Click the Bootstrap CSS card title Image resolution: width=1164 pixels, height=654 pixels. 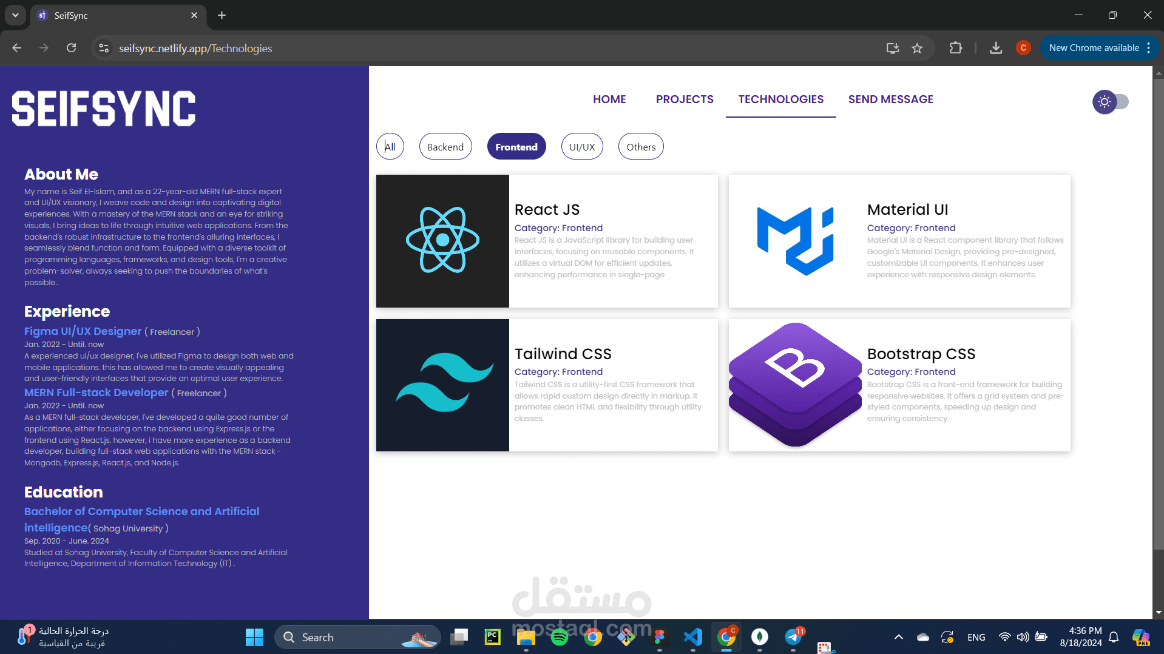(921, 354)
